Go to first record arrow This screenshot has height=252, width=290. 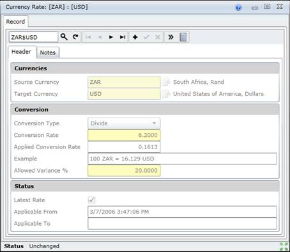point(88,37)
